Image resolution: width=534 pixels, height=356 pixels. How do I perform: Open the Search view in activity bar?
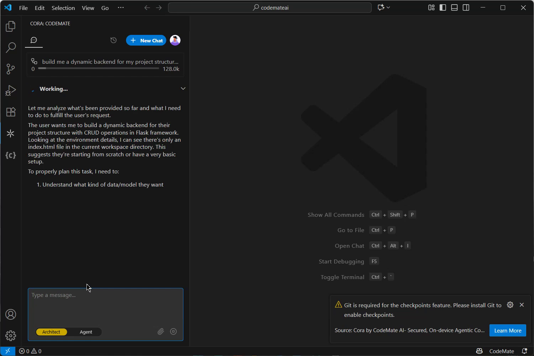tap(11, 47)
